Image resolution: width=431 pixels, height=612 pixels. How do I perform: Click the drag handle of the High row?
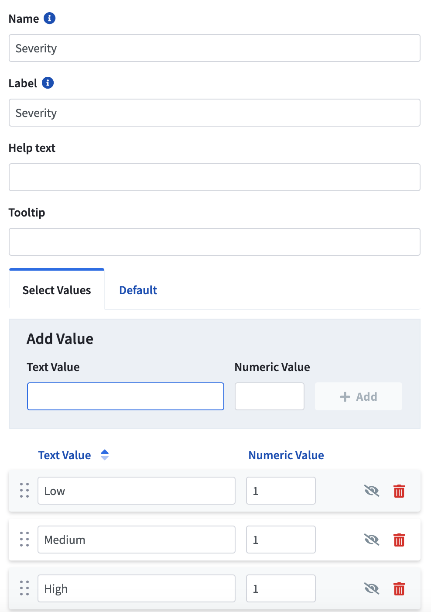24,588
